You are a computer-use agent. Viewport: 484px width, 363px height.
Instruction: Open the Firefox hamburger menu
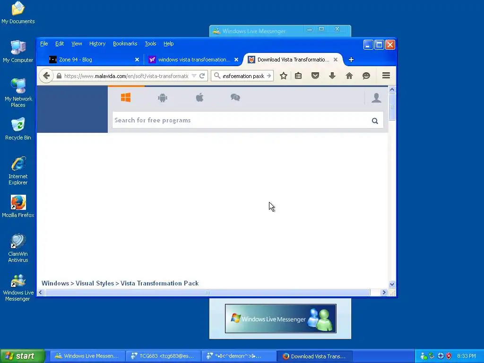386,76
